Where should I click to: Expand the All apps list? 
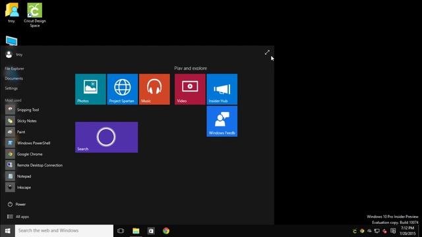18,217
